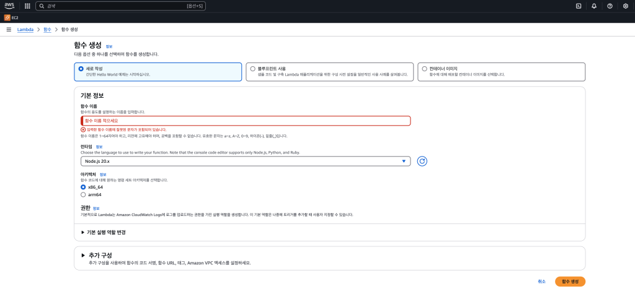
Task: Open the AWS services grid menu
Action: point(27,6)
